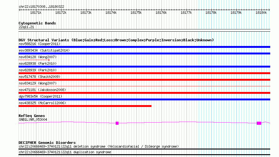
Task: Click the 18171k ruler tick label
Action: (x=36, y=13)
